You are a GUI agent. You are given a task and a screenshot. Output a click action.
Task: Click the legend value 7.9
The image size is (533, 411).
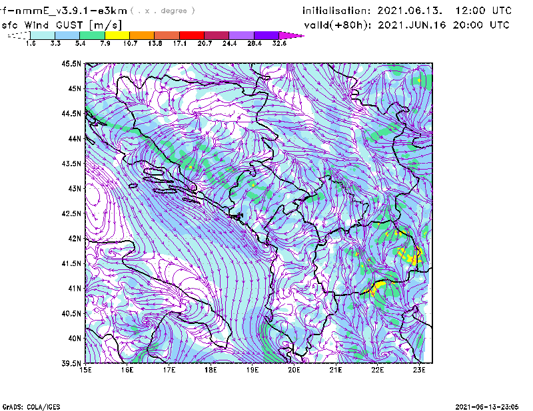point(105,43)
